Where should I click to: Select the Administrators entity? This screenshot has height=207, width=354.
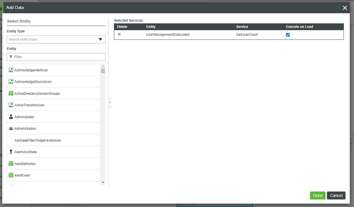tap(54, 128)
